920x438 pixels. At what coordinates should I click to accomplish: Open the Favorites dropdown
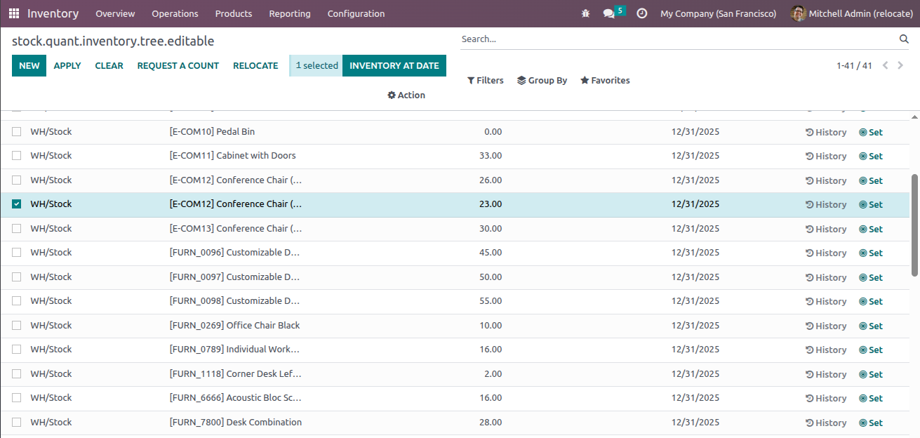tap(605, 80)
